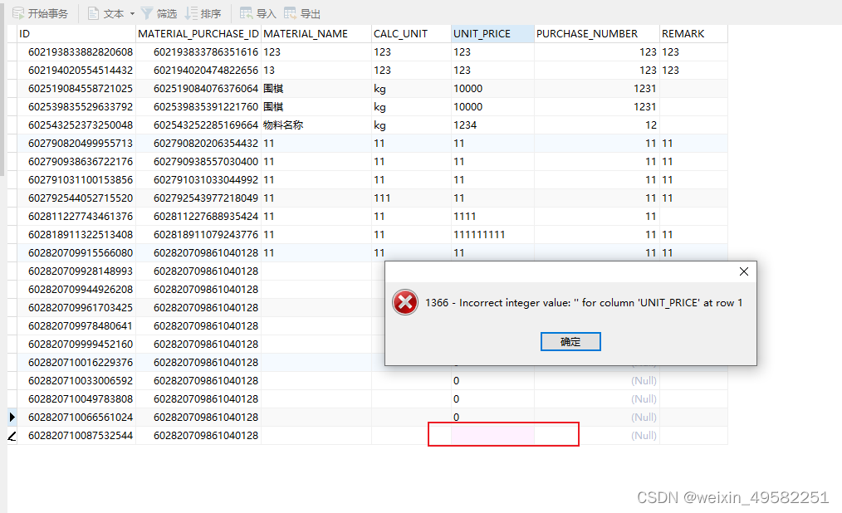
Task: Click the red error icon in the dialog
Action: 404,302
